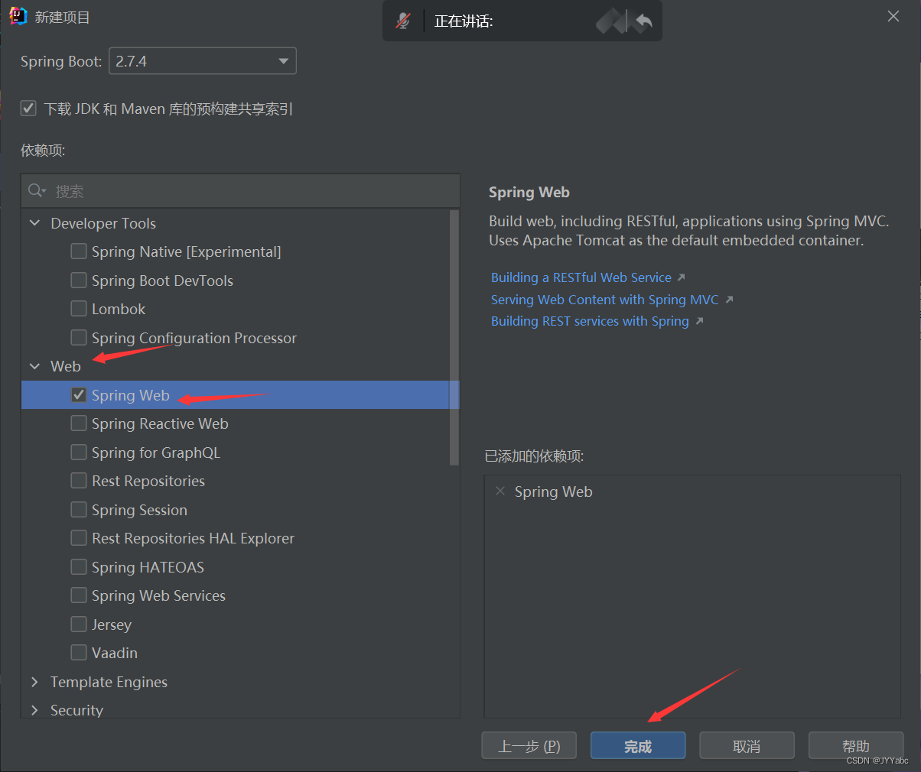Viewport: 921px width, 772px height.
Task: Collapse the Web group
Action: click(34, 366)
